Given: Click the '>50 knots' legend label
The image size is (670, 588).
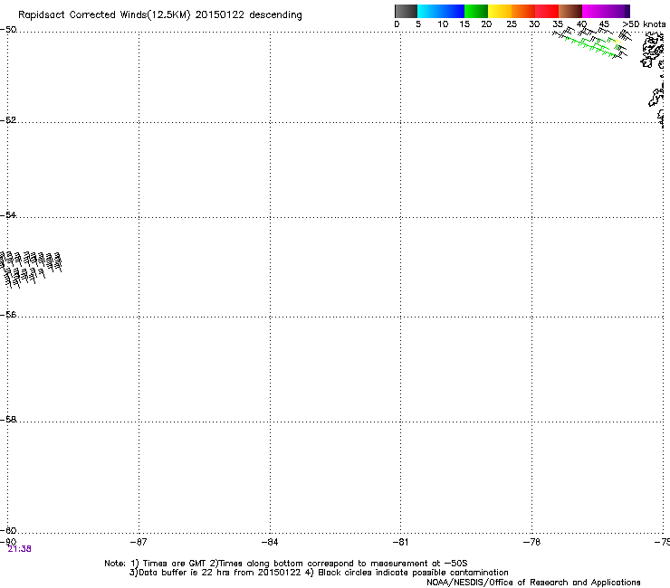Looking at the screenshot, I should coord(644,24).
